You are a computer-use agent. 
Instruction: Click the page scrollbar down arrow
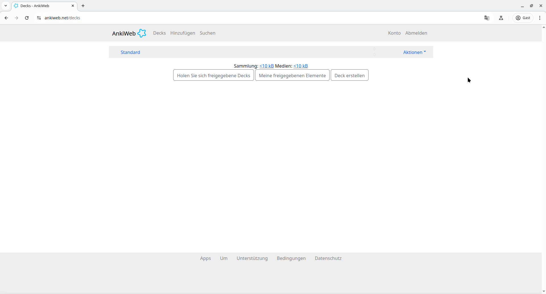(x=544, y=291)
